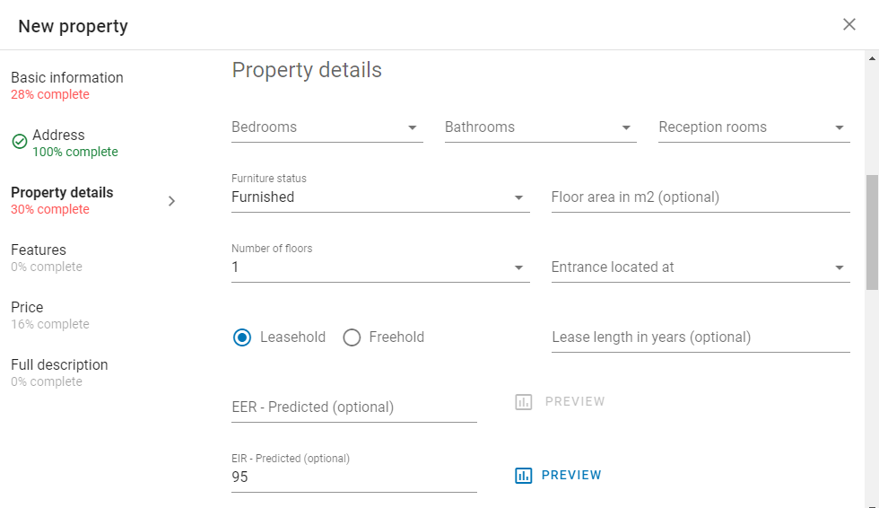This screenshot has height=508, width=879.
Task: Click the blue PREVIEW button for EIR
Action: [x=558, y=476]
